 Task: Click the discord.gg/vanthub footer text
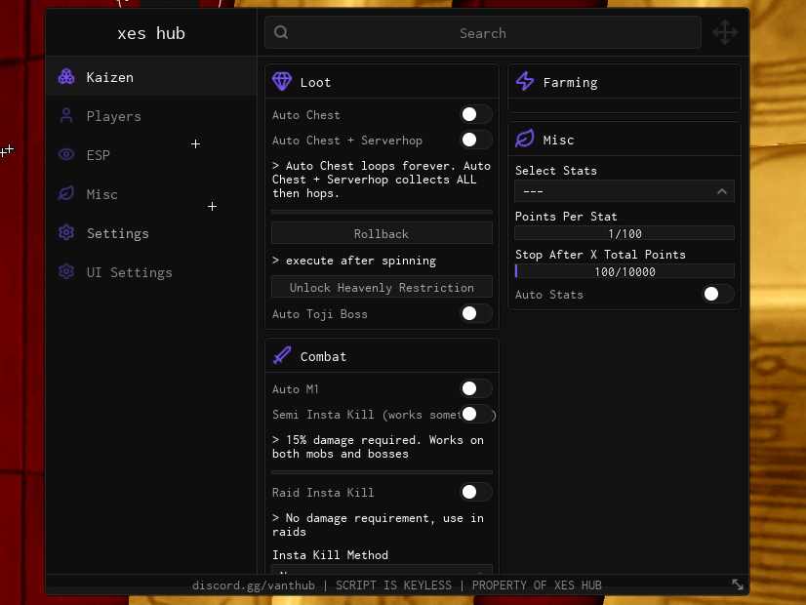pos(254,585)
